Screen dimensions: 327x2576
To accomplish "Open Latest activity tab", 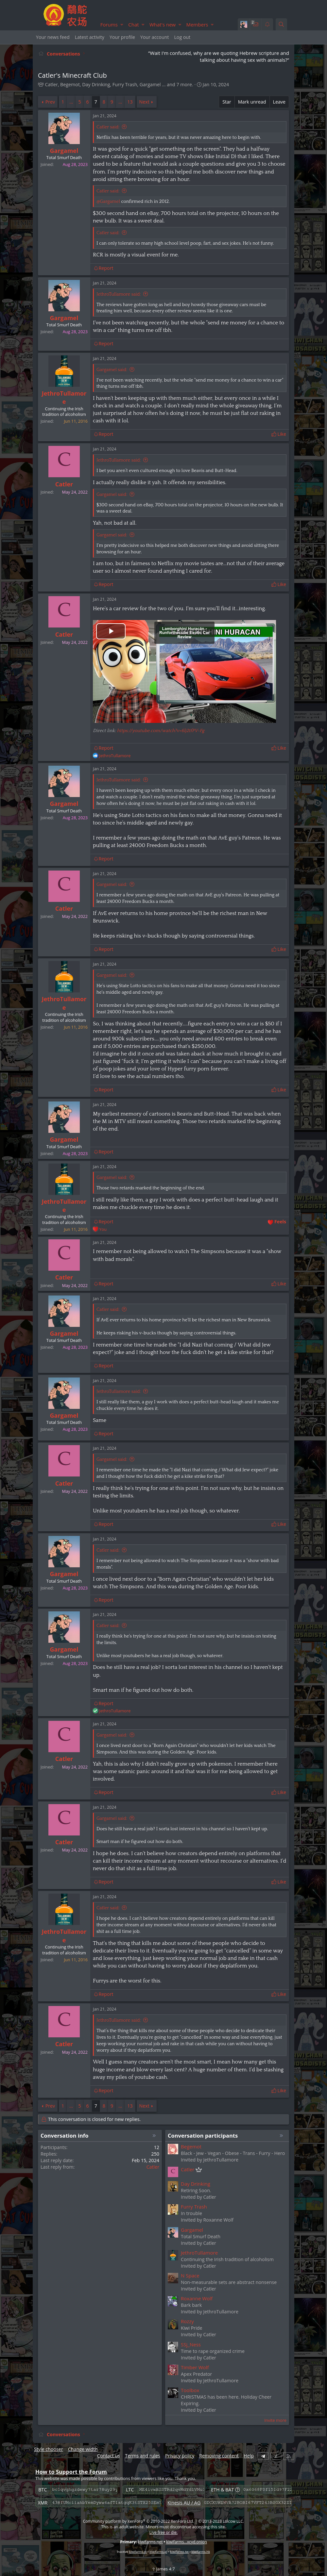I will click(x=89, y=37).
